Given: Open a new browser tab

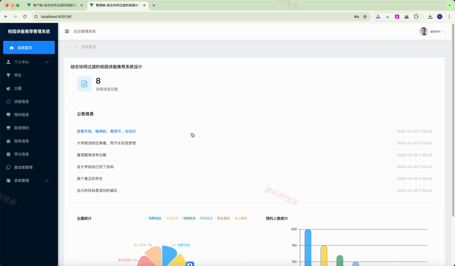Looking at the screenshot, I should [154, 5].
